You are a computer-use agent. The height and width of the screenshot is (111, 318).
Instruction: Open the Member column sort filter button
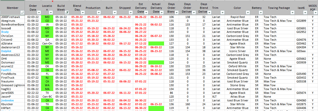23,12
